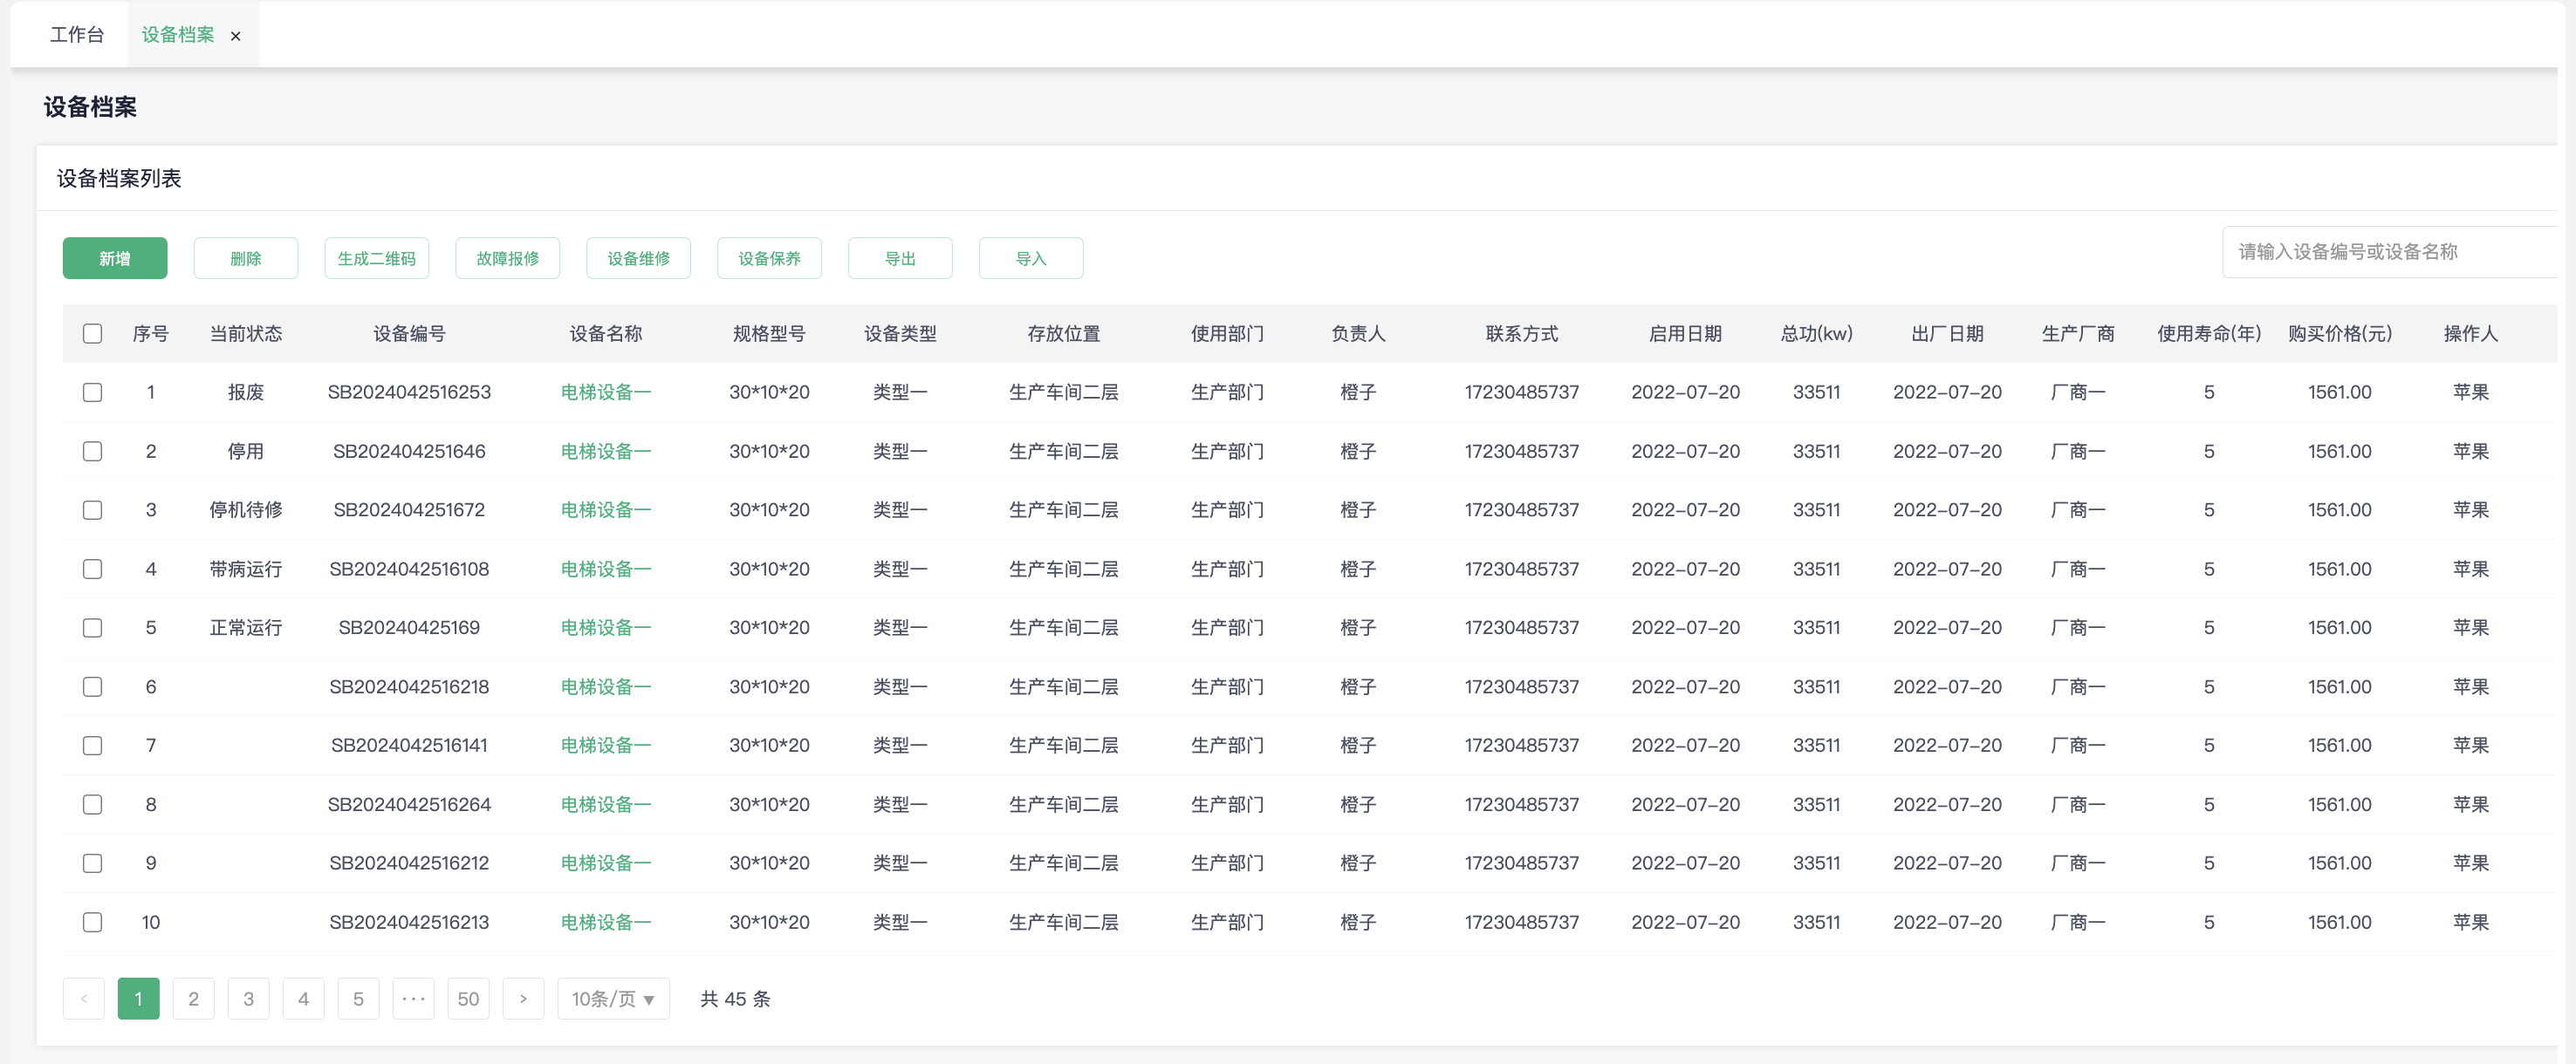Select the 设备档案 tab

178,35
